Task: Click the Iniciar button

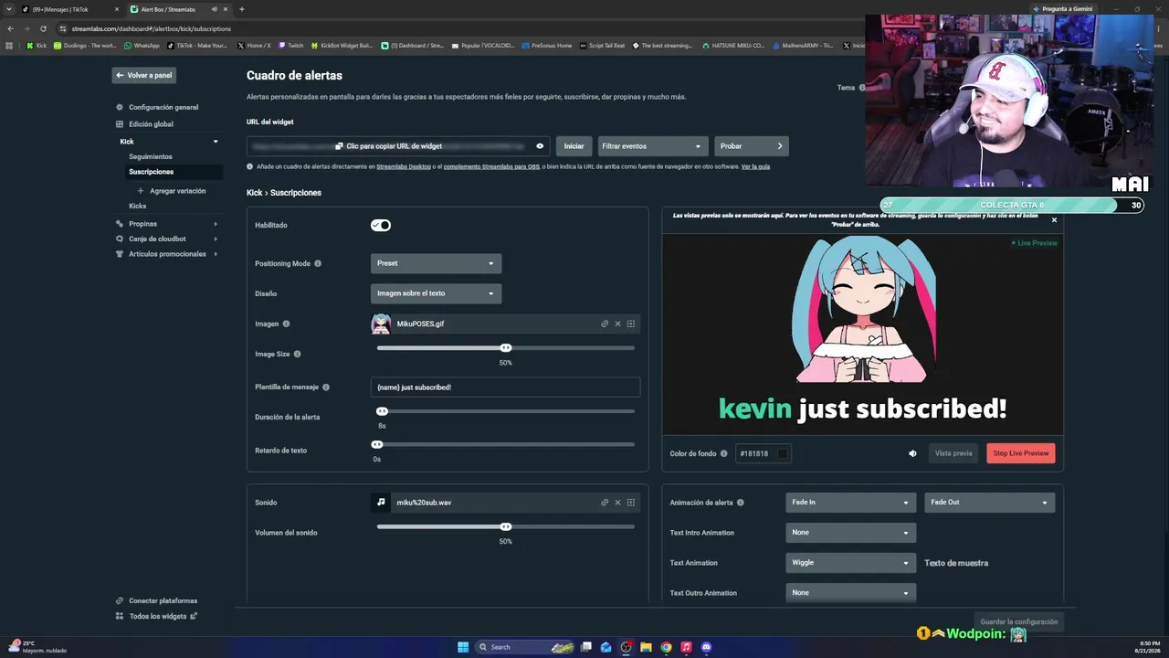Action: [574, 146]
